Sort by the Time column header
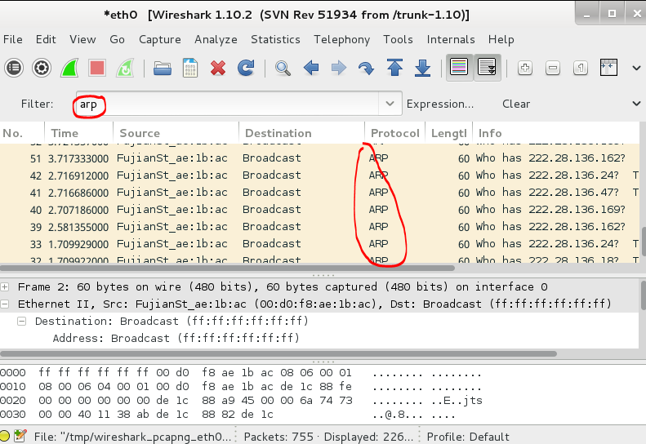The height and width of the screenshot is (444, 646). point(78,133)
